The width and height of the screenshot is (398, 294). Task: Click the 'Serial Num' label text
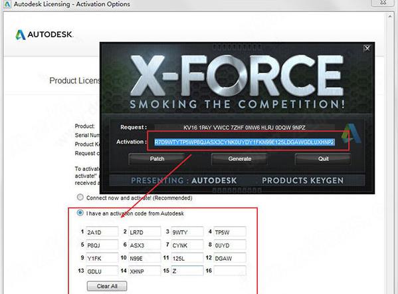(87, 135)
